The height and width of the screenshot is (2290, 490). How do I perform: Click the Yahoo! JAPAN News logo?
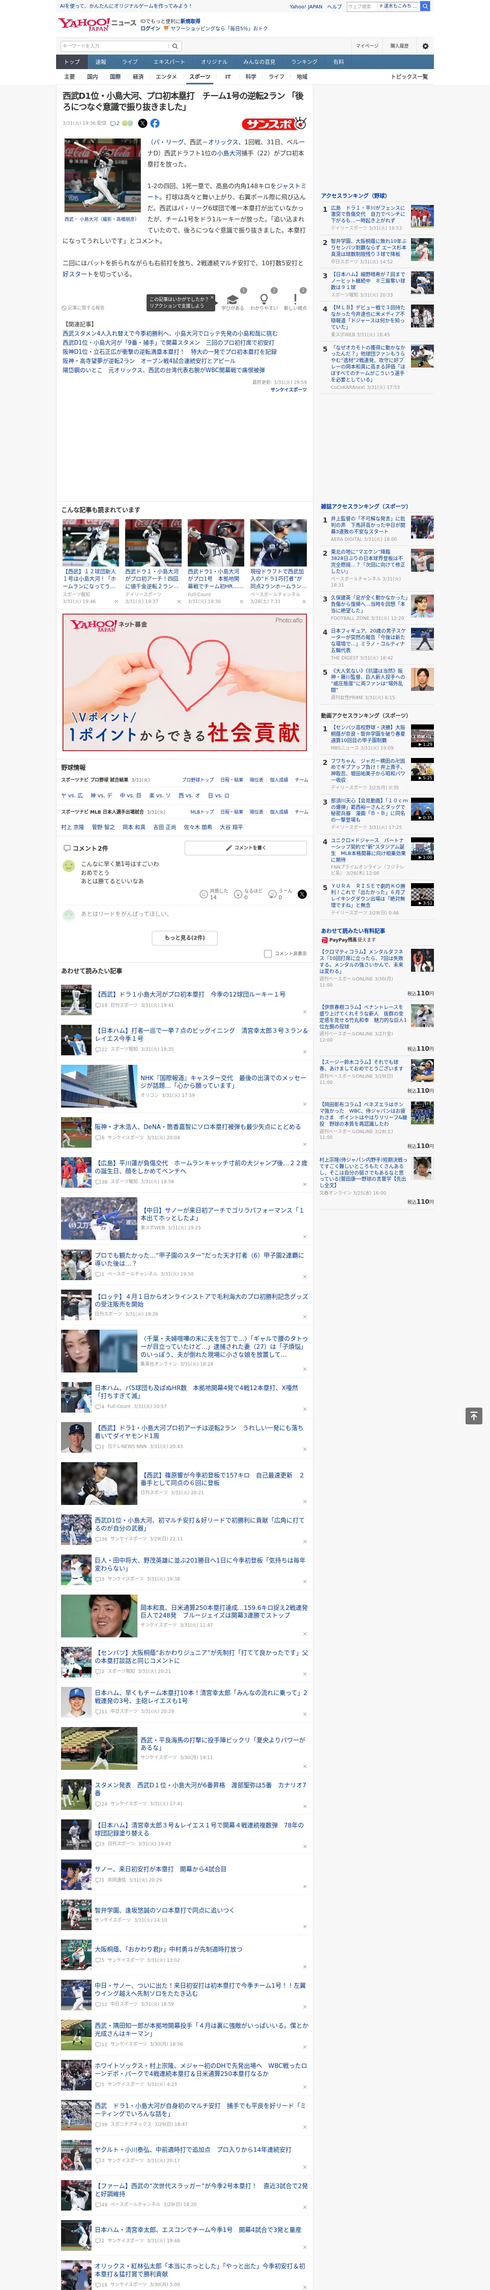click(x=97, y=24)
